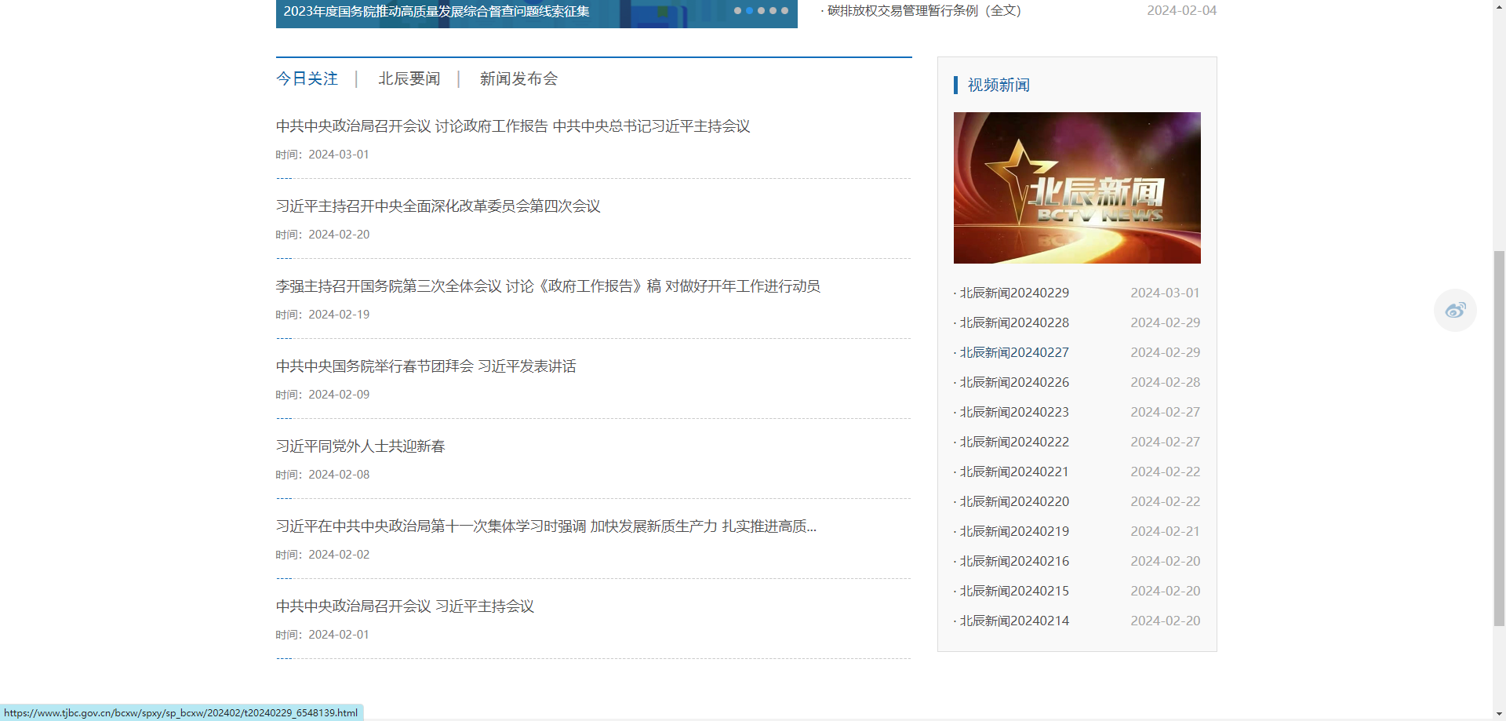
Task: Select the fourth carousel dot
Action: pyautogui.click(x=773, y=11)
